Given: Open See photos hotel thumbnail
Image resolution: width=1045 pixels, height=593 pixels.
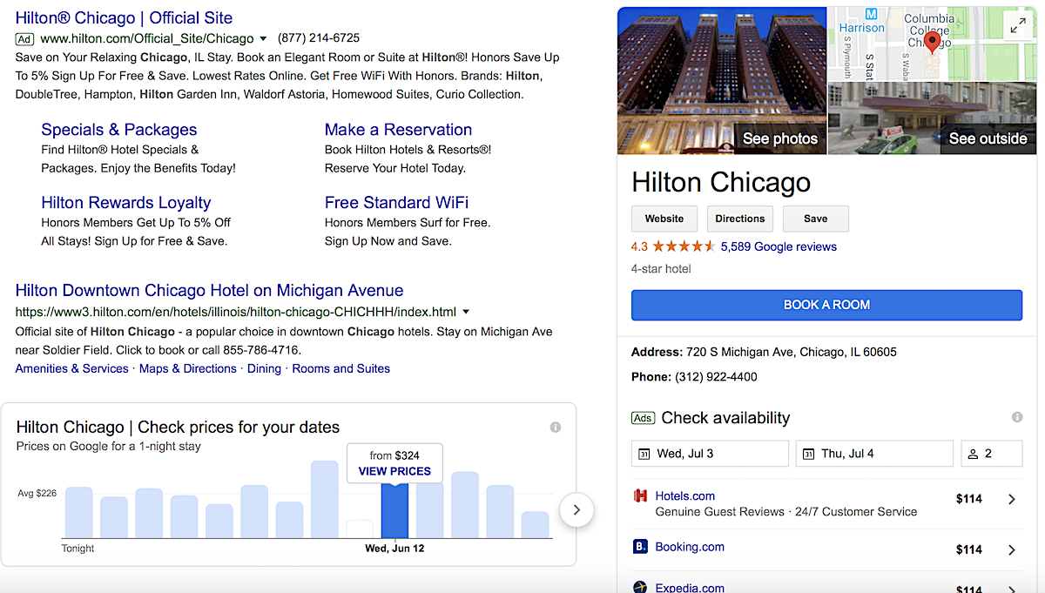Looking at the screenshot, I should pyautogui.click(x=721, y=80).
